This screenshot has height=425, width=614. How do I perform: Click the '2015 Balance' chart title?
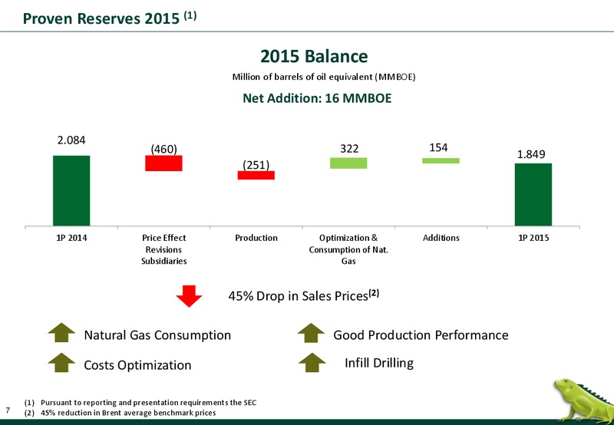coord(314,56)
